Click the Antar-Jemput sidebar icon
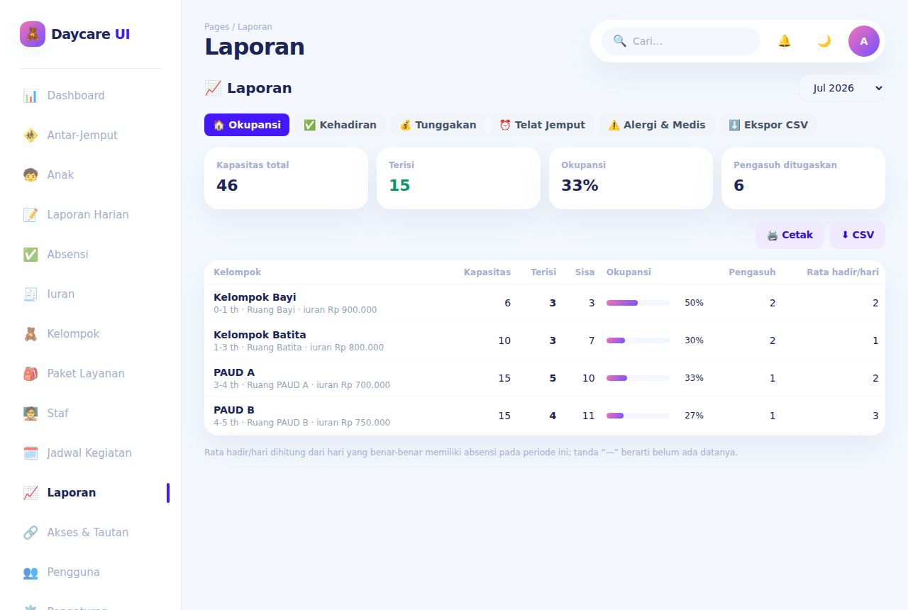Viewport: 908px width, 610px height. click(31, 135)
